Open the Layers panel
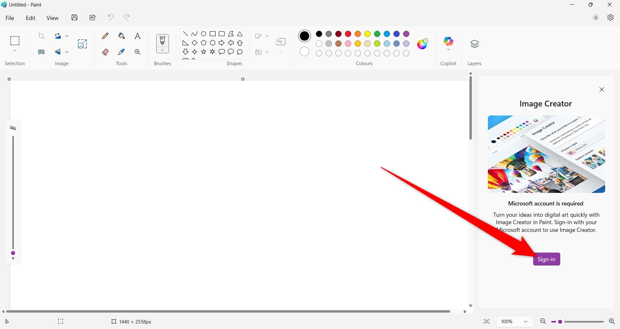 474,44
